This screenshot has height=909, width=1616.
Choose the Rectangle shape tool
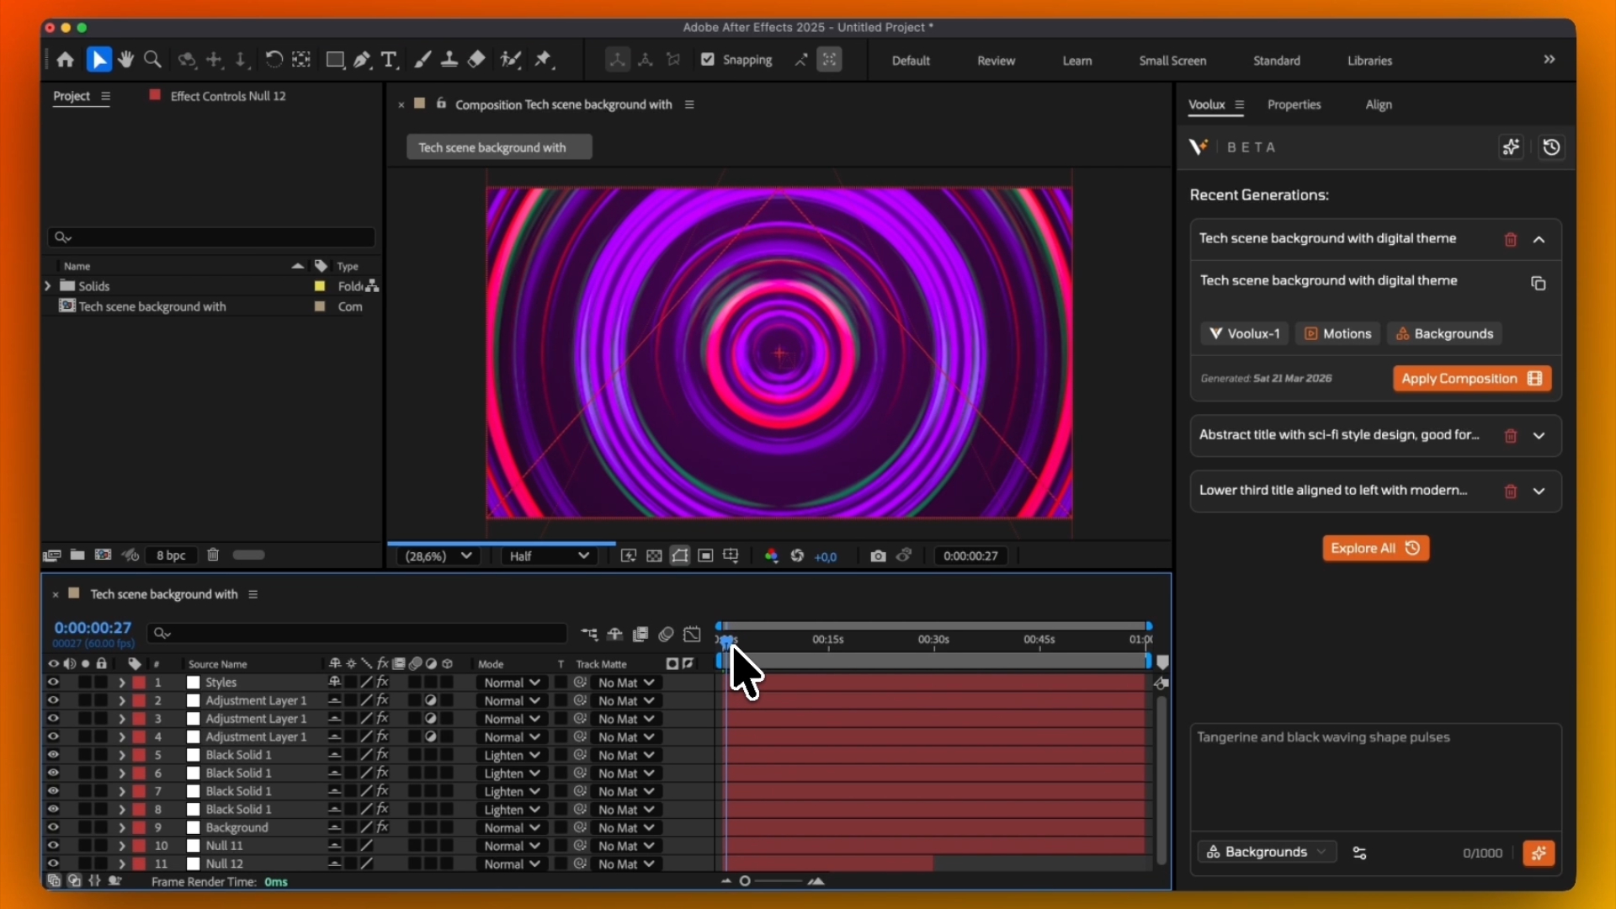(335, 60)
